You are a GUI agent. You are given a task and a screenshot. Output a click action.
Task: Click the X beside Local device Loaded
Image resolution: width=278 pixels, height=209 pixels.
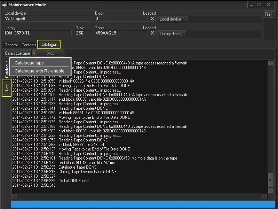[x=152, y=19]
